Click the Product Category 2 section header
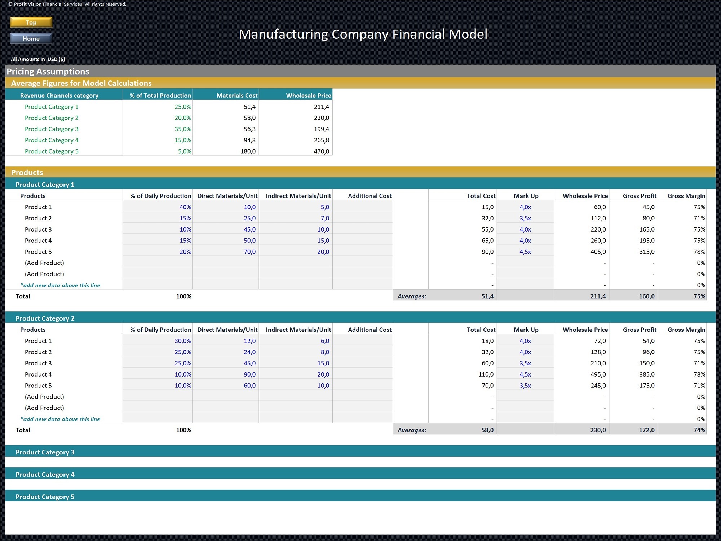Image resolution: width=721 pixels, height=541 pixels. tap(360, 317)
